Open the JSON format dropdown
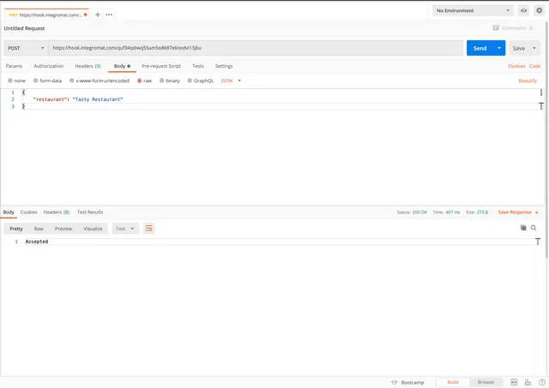549x388 pixels. (x=231, y=81)
